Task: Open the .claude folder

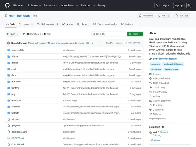Action: [15, 56]
